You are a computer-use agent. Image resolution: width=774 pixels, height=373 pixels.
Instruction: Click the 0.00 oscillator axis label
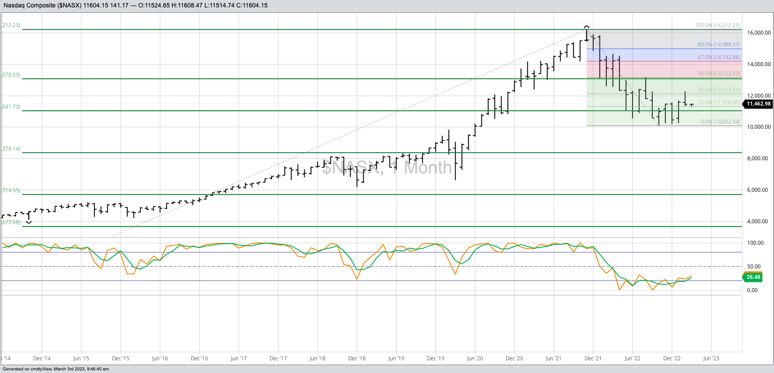pos(752,290)
